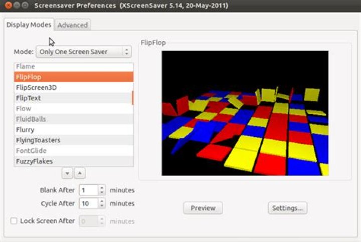This screenshot has width=361, height=242.
Task: Select FontGlide screensaver
Action: 74,151
